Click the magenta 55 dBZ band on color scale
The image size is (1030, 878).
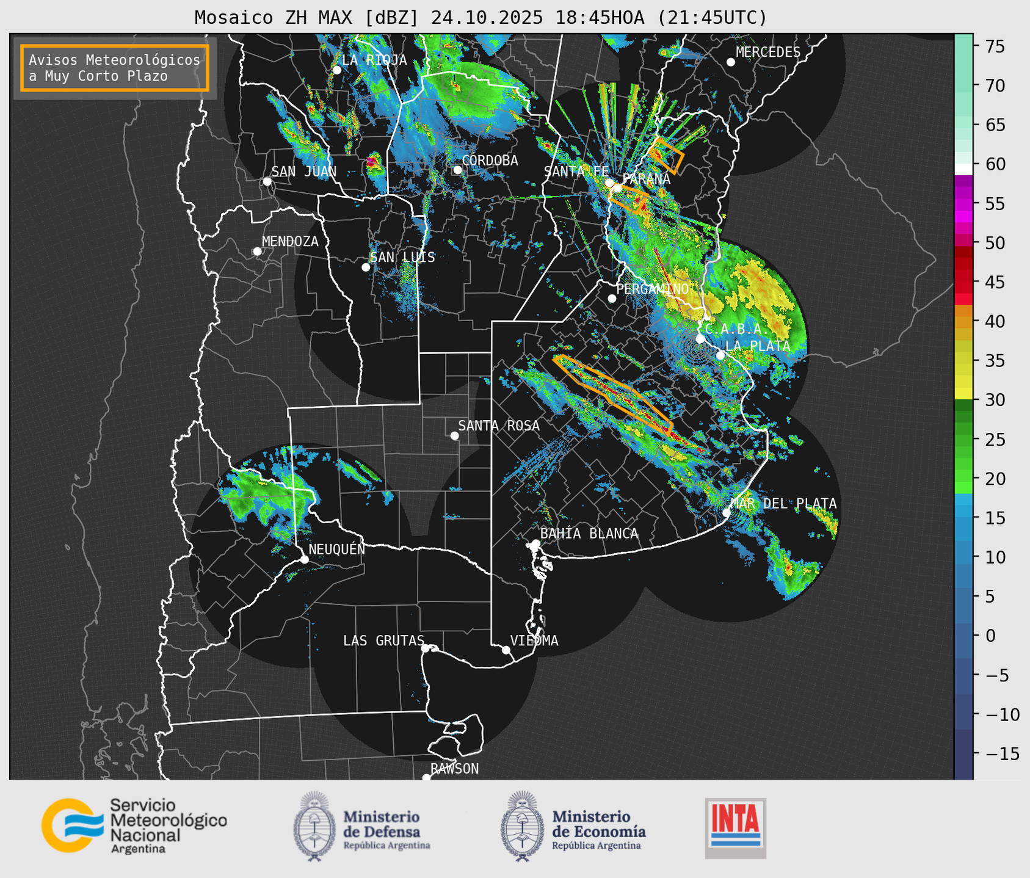(963, 205)
